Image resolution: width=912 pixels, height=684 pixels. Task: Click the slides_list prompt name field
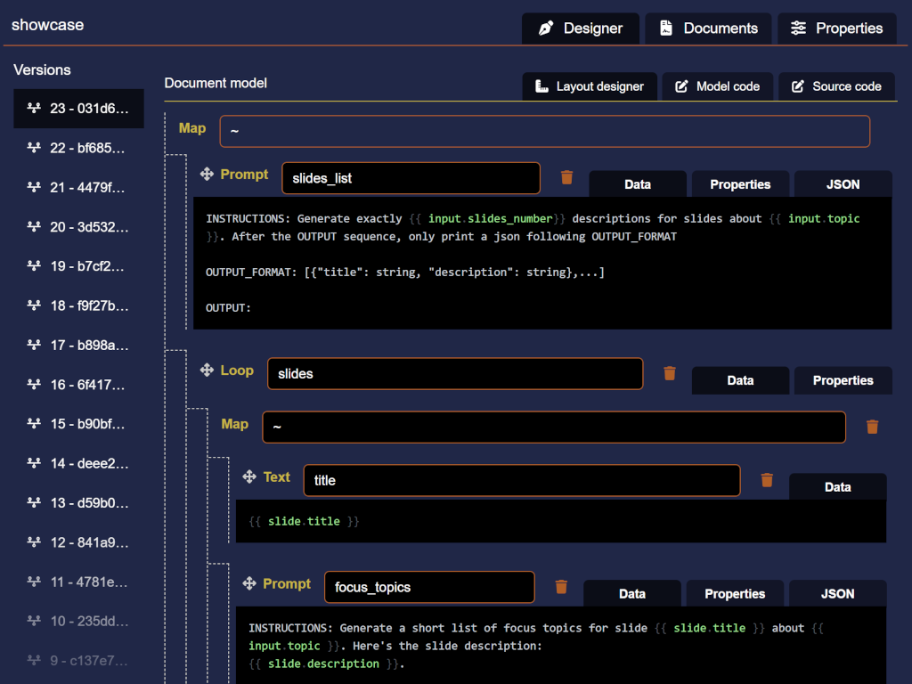click(x=411, y=178)
